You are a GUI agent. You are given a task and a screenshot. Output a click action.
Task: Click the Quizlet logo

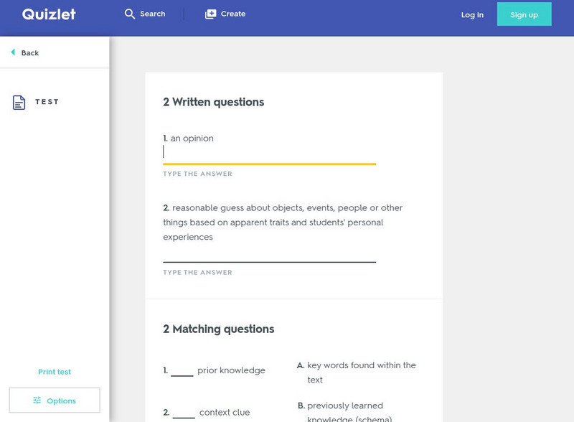49,14
